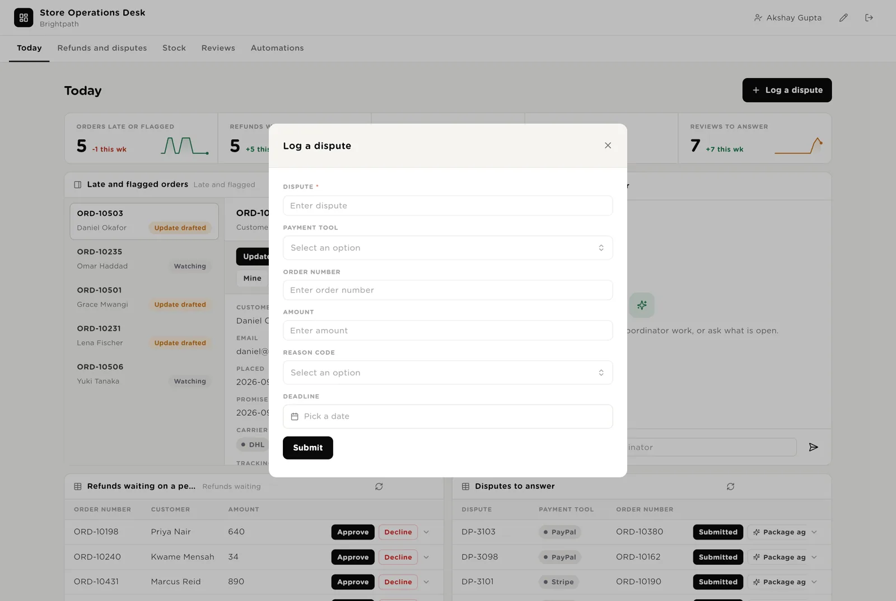Decline the refund for ORD-10431
The image size is (896, 601).
398,582
